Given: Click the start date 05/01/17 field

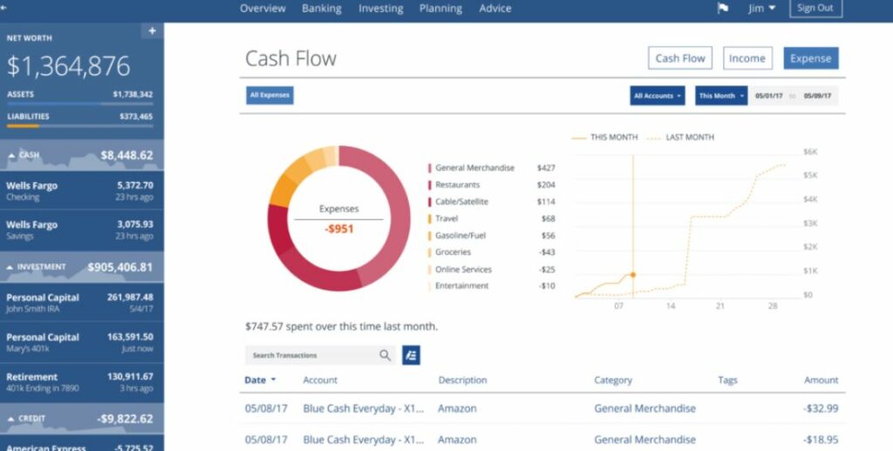Looking at the screenshot, I should point(768,96).
